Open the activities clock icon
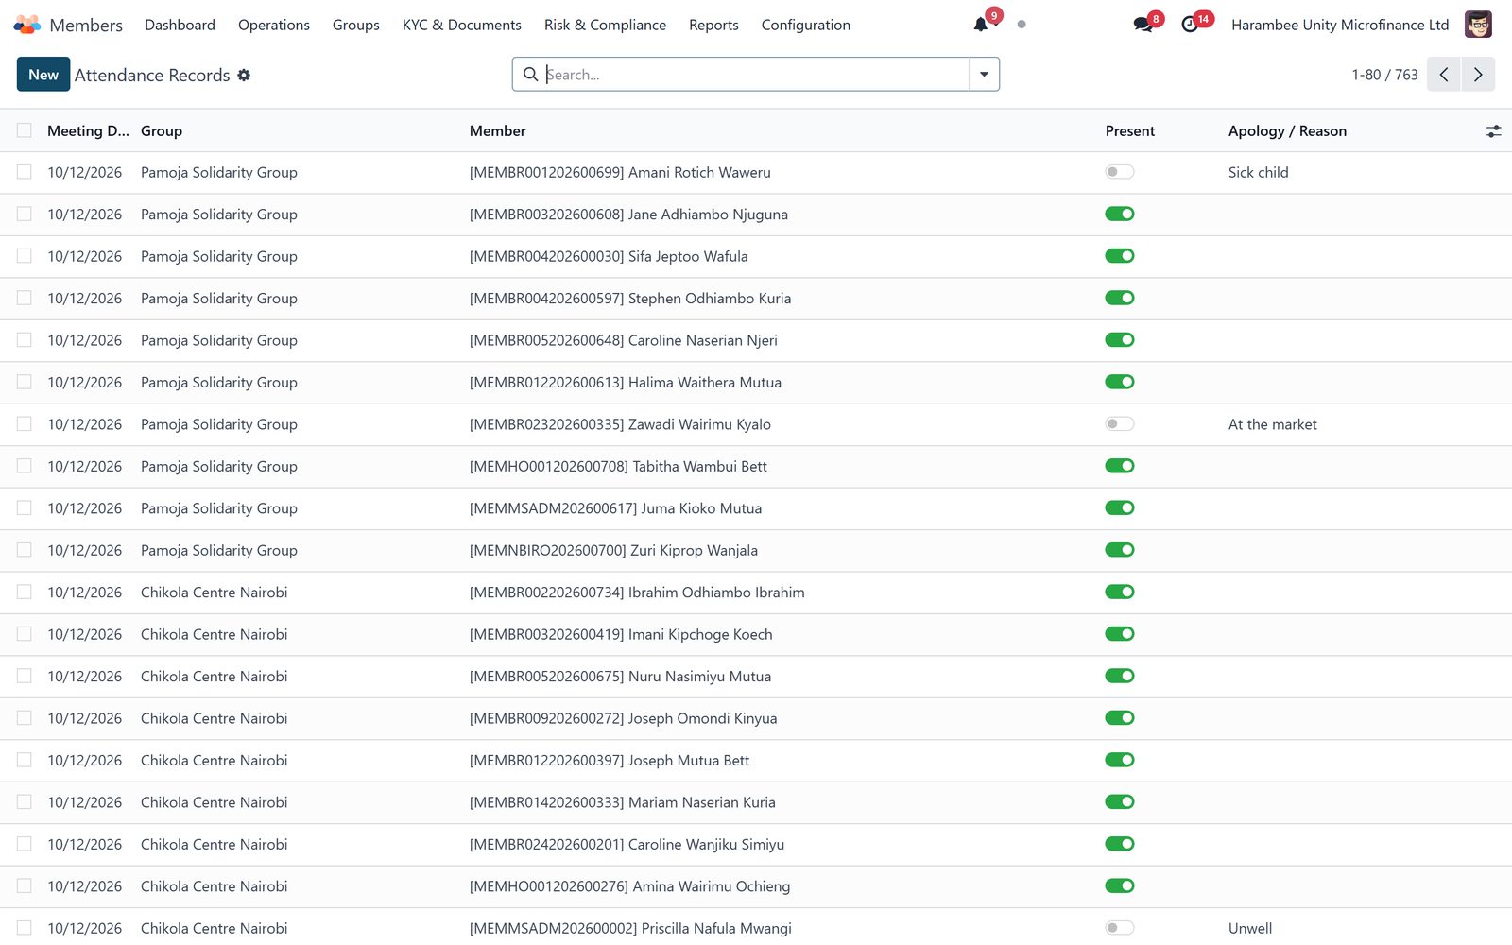Viewport: 1512px width, 945px height. click(x=1190, y=25)
